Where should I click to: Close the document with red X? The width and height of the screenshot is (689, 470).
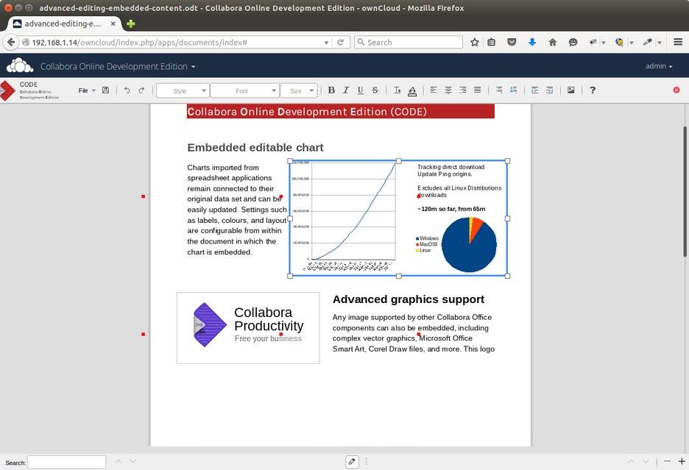point(676,90)
